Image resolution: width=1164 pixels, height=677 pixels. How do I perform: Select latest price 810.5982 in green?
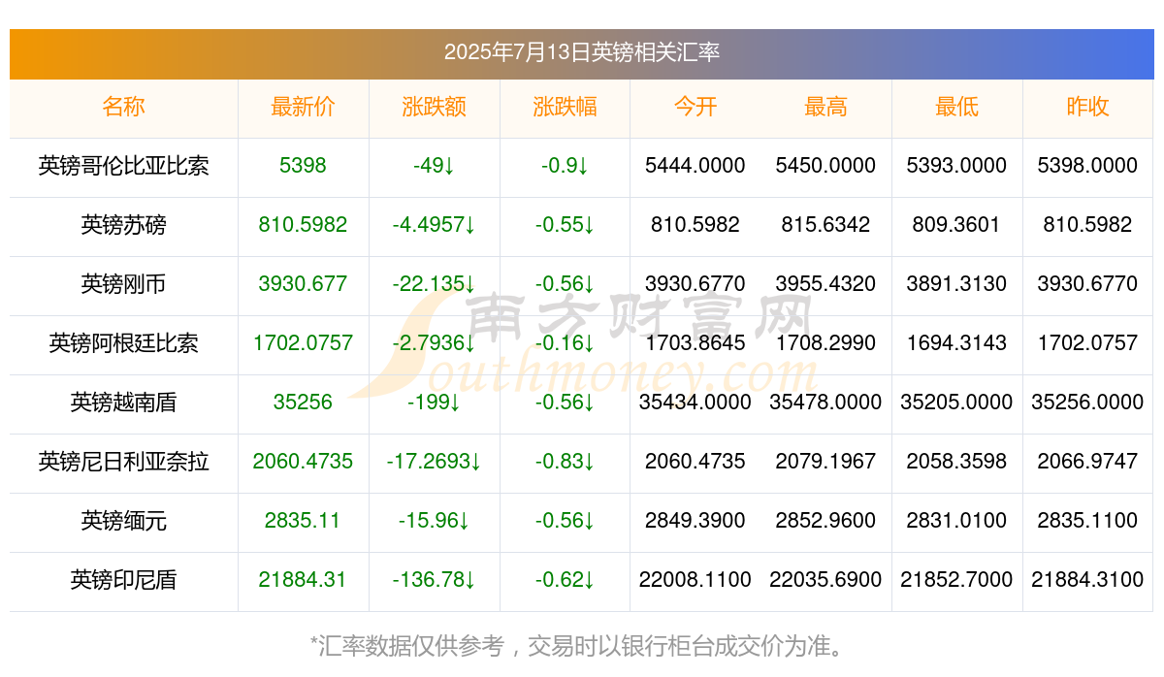point(303,225)
